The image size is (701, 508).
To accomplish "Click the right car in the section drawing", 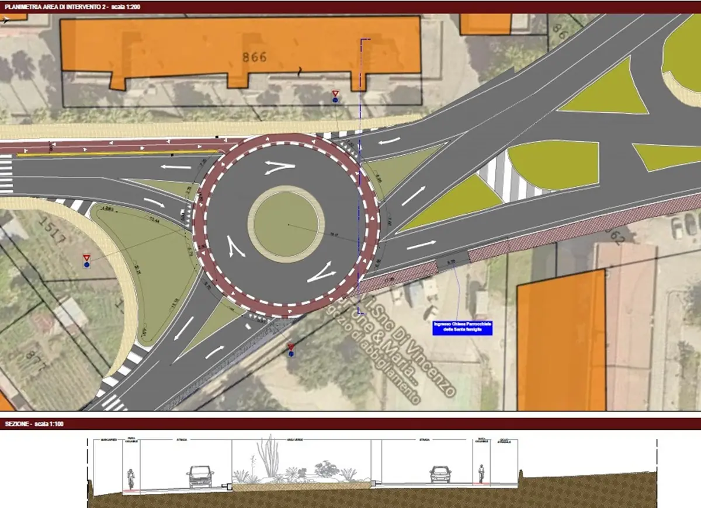I will pos(440,474).
